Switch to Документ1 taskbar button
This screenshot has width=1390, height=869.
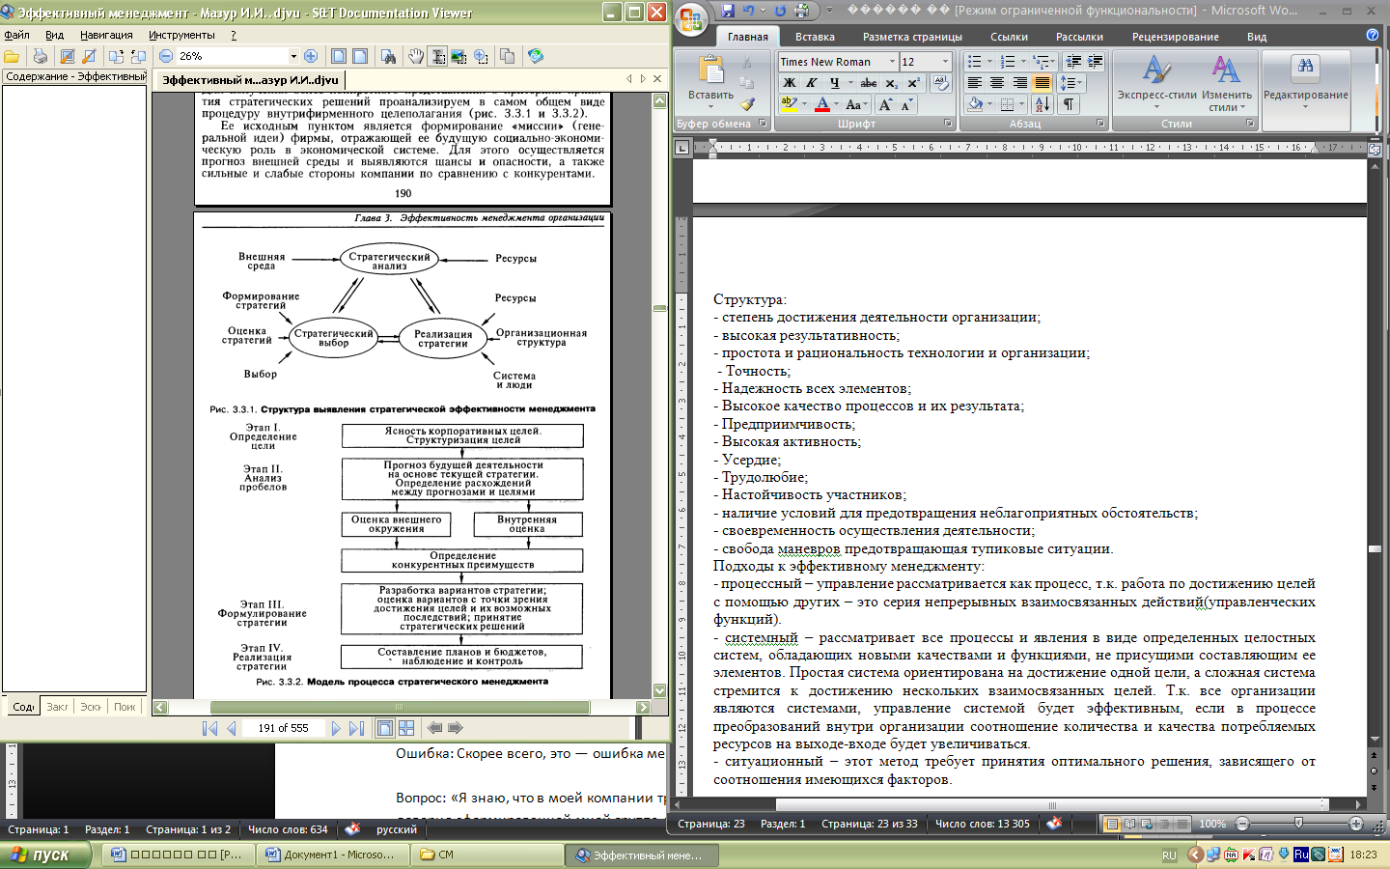pos(330,855)
